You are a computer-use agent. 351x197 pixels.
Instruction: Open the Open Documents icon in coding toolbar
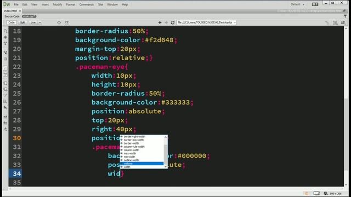point(5,31)
